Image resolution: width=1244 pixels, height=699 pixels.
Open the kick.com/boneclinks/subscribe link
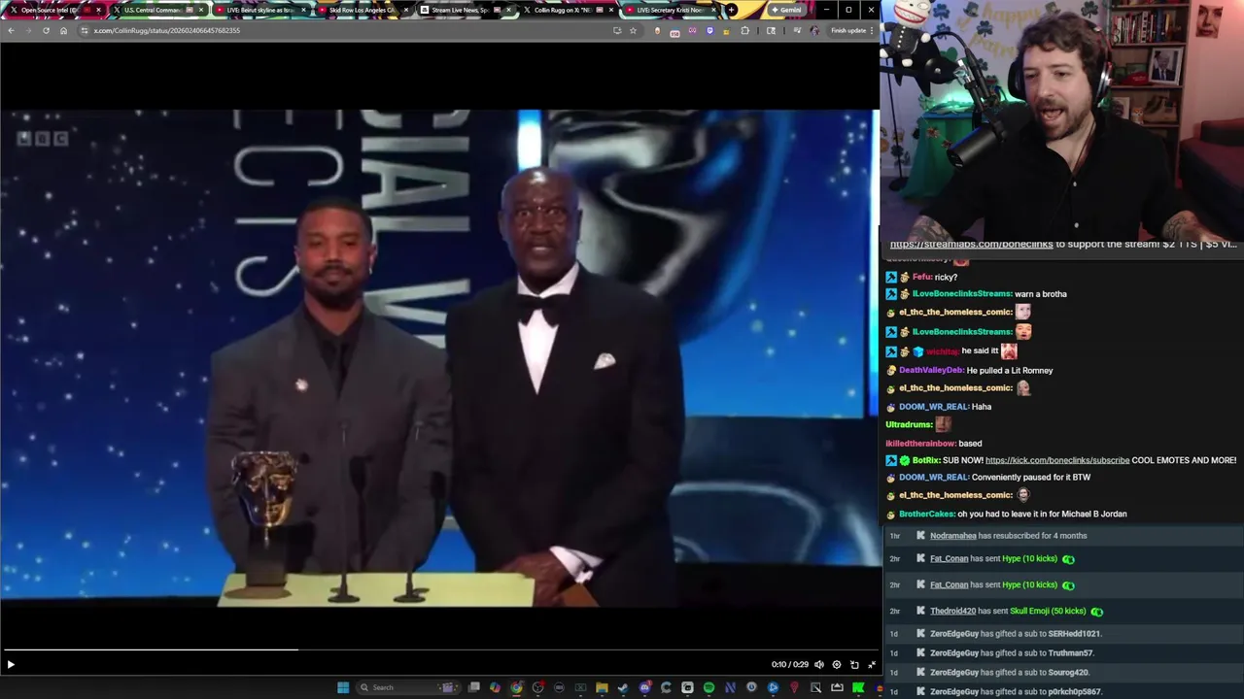1057,460
